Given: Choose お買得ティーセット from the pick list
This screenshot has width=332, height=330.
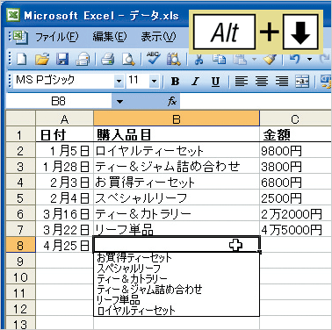Looking at the screenshot, I should 177,258.
